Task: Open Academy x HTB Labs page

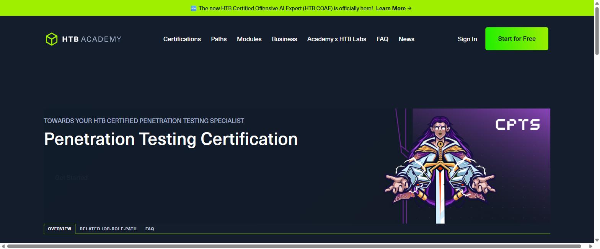Action: 337,39
